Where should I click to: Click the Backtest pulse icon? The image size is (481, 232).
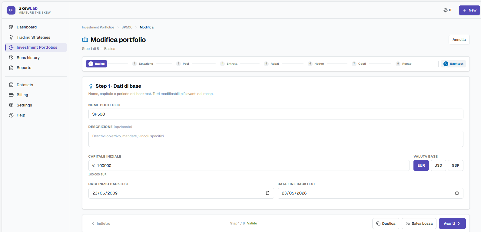(x=446, y=64)
